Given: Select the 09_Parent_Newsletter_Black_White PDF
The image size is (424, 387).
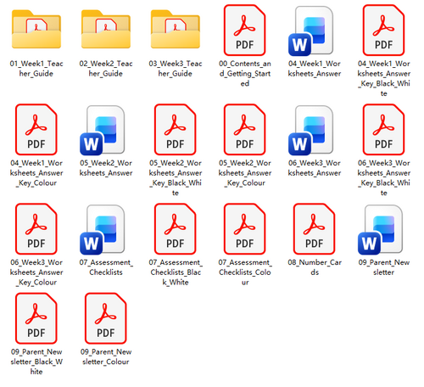Looking at the screenshot, I should click(36, 318).
